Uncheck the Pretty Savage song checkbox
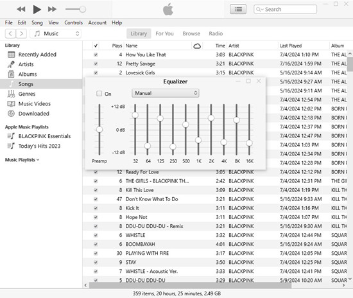This screenshot has height=298, width=353. tap(96, 64)
